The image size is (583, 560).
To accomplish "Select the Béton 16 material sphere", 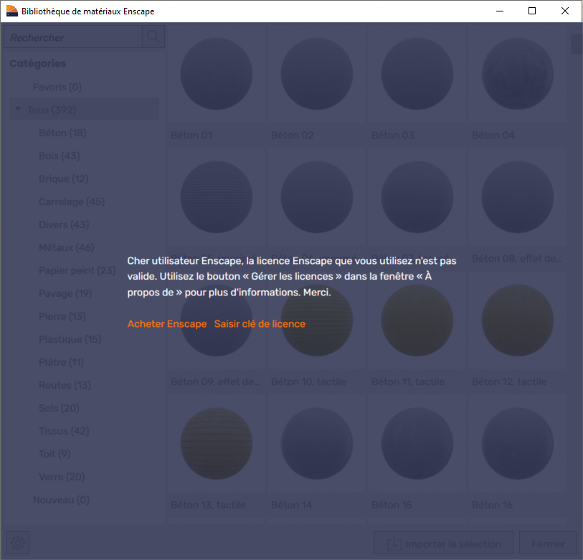I will [518, 444].
